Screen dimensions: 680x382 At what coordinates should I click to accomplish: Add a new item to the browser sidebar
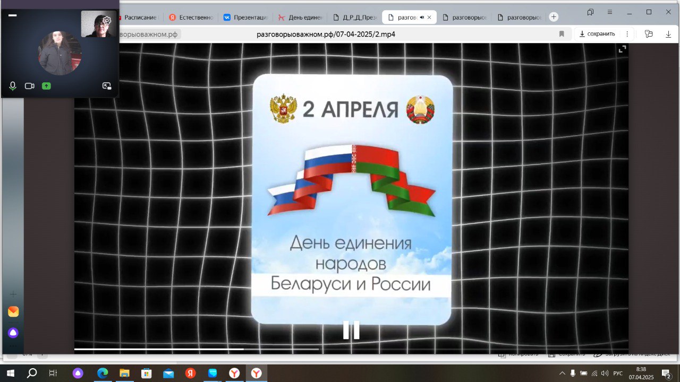coord(13,294)
